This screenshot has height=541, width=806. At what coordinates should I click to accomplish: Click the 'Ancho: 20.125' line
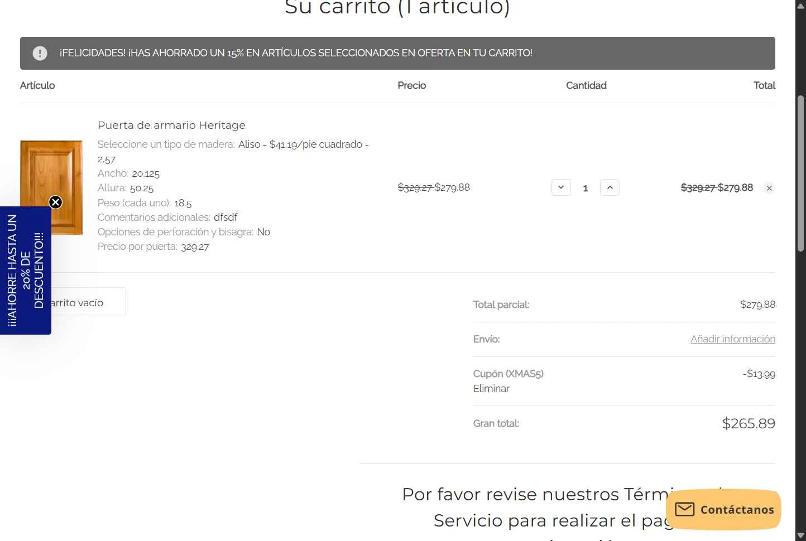coord(128,173)
